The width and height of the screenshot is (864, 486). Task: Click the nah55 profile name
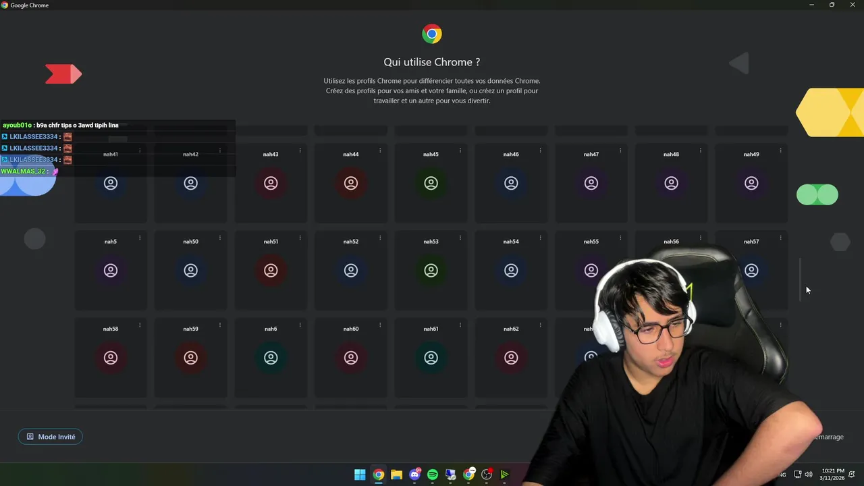tap(591, 242)
